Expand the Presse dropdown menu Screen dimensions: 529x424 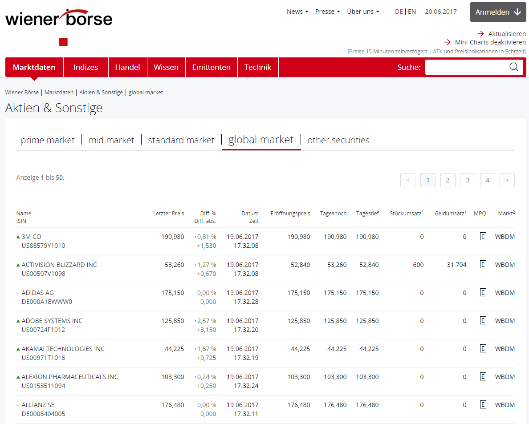click(328, 12)
